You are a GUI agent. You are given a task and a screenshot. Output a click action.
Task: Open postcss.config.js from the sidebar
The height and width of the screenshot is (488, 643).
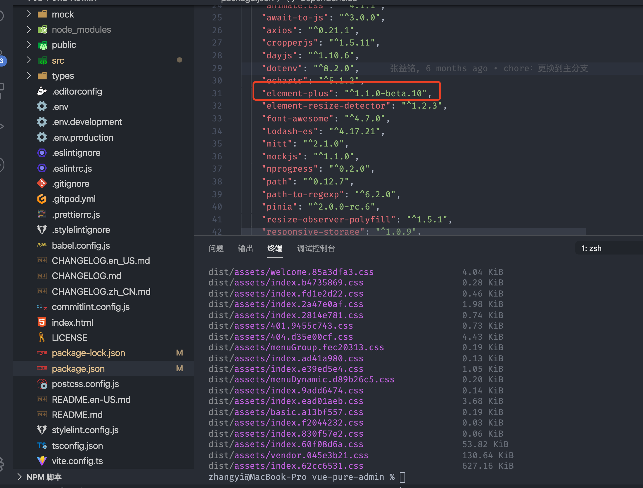pyautogui.click(x=85, y=384)
